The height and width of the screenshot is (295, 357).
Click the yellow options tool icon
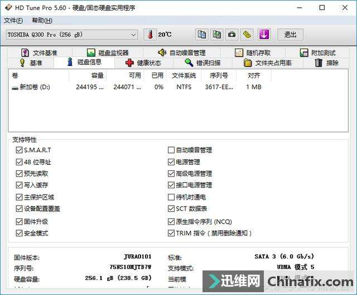[247, 35]
